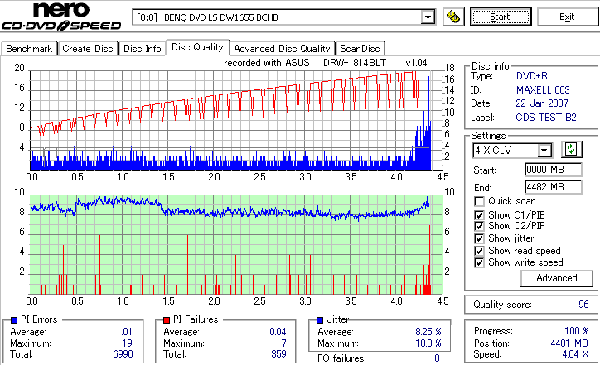
Task: Click the blue PI Errors legend square
Action: [x=14, y=320]
